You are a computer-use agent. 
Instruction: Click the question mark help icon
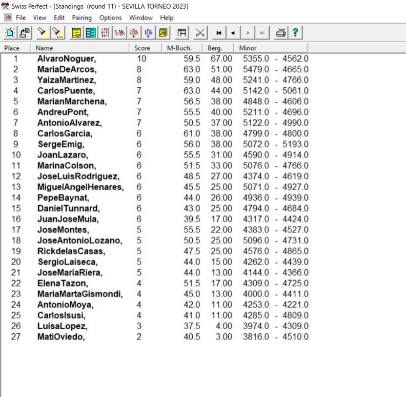point(295,33)
